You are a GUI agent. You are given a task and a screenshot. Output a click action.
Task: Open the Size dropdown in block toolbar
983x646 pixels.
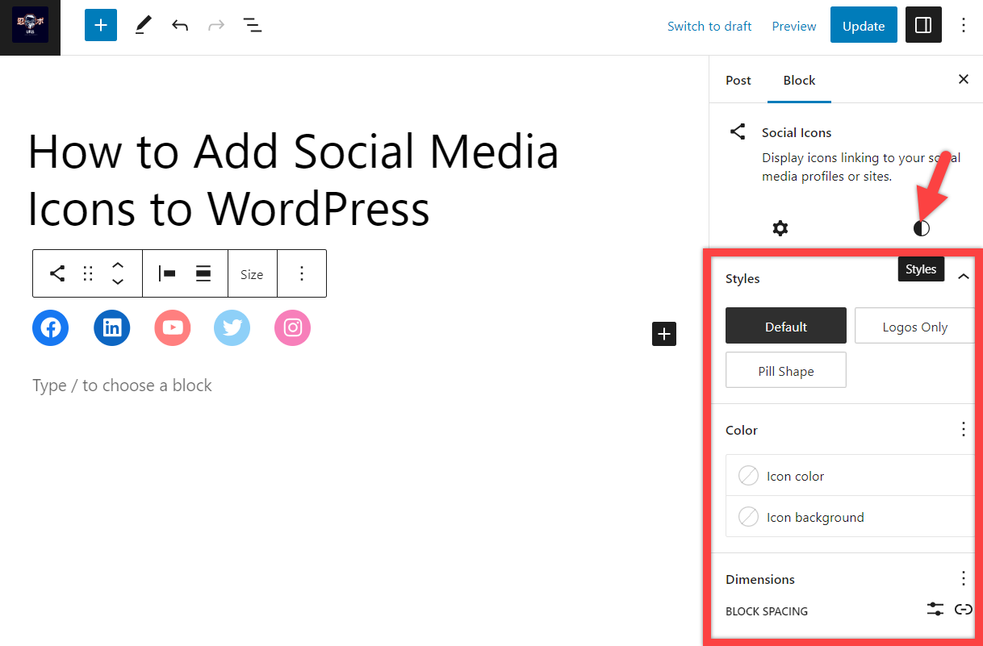252,274
